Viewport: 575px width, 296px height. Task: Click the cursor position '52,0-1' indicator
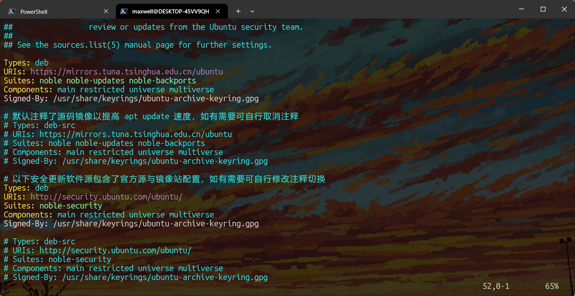tap(496, 286)
